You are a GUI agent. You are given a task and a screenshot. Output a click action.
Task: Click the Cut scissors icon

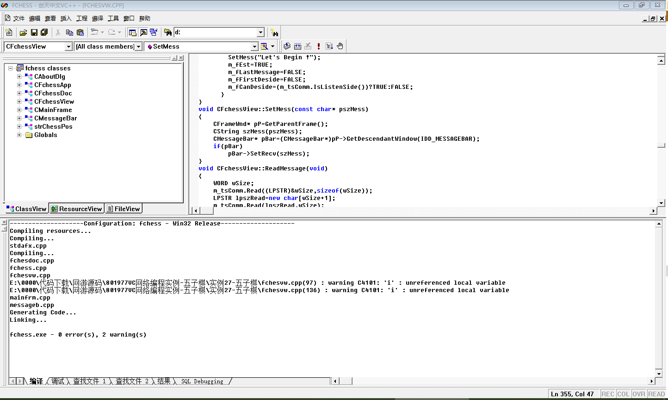pyautogui.click(x=58, y=32)
